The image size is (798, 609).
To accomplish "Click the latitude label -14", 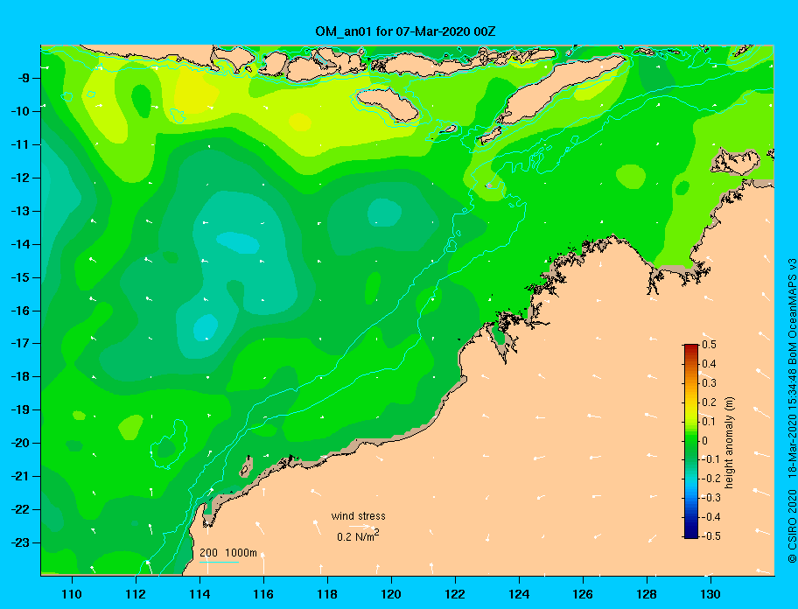I will (x=20, y=244).
